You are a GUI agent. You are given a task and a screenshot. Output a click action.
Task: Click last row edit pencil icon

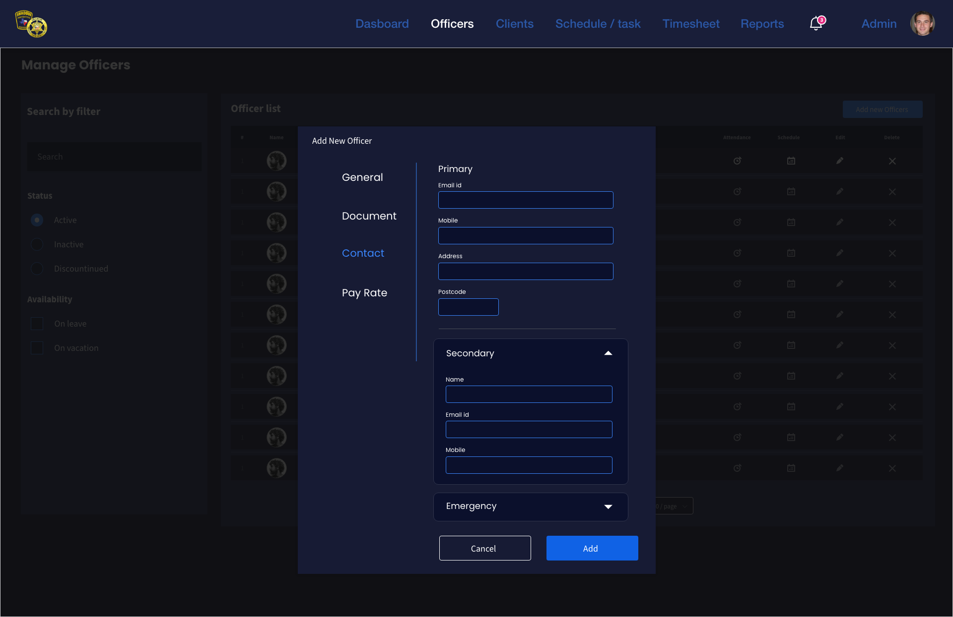840,468
